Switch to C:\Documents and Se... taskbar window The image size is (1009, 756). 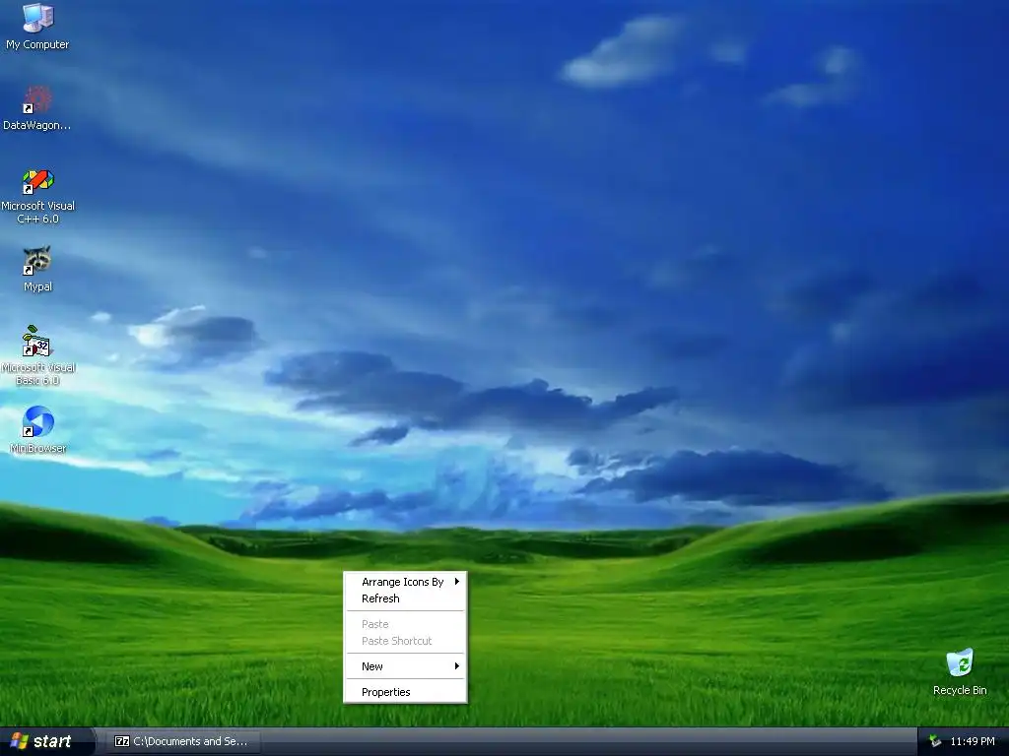[184, 741]
